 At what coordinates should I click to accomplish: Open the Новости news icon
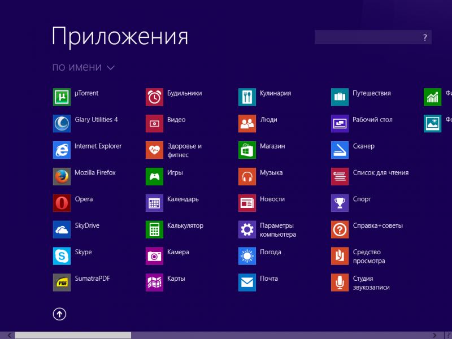(x=247, y=203)
